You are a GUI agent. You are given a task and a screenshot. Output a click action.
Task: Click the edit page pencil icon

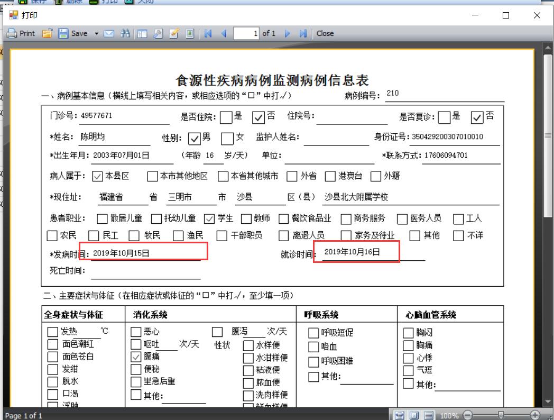click(174, 33)
